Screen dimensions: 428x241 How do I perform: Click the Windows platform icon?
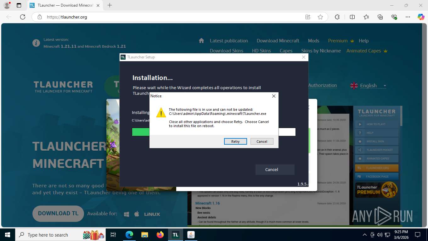[127, 214]
